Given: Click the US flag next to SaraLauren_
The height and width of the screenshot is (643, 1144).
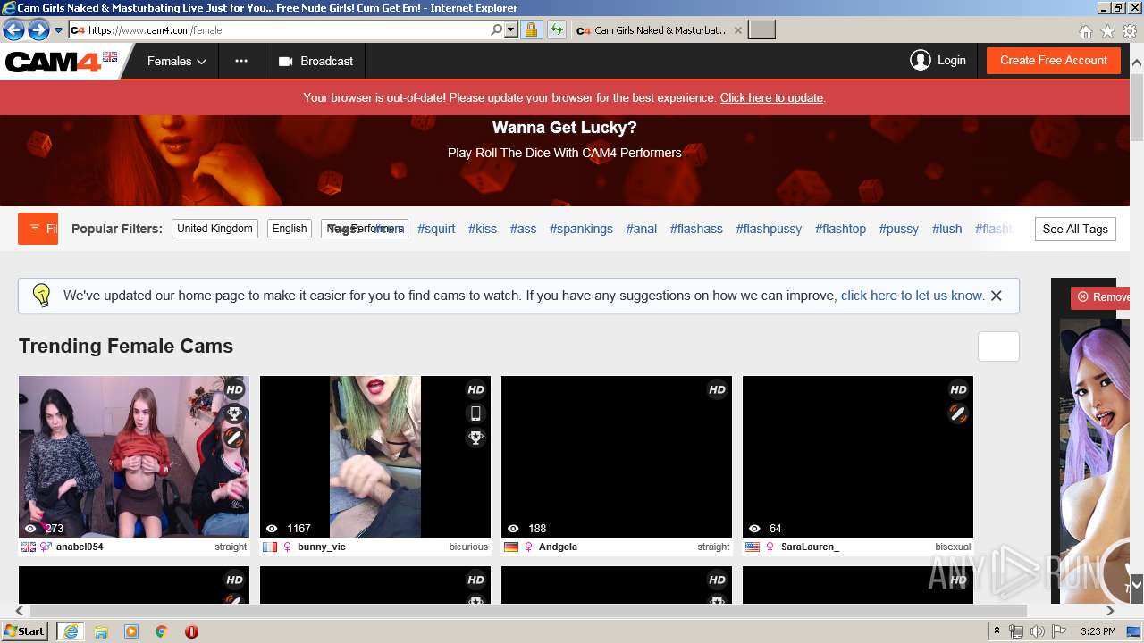Looking at the screenshot, I should click(x=753, y=547).
